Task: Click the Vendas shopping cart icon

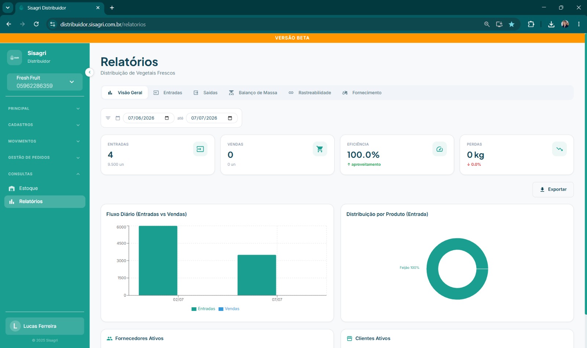Action: point(320,149)
